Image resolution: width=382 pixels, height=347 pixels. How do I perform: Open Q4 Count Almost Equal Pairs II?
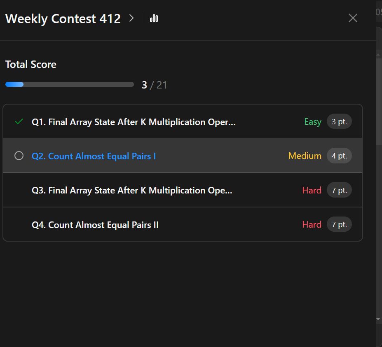[x=95, y=225]
